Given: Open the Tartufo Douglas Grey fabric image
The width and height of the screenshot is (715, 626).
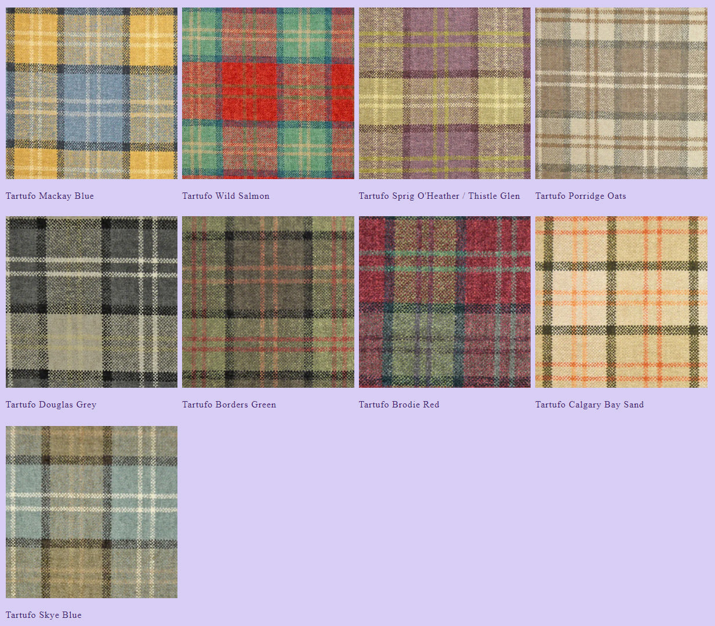Looking at the screenshot, I should tap(92, 302).
